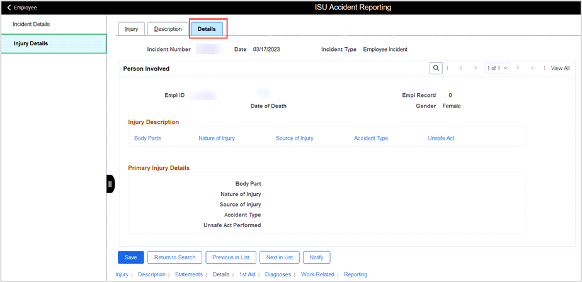Show next row arrow icon
Image resolution: width=582 pixels, height=282 pixels.
tap(518, 68)
